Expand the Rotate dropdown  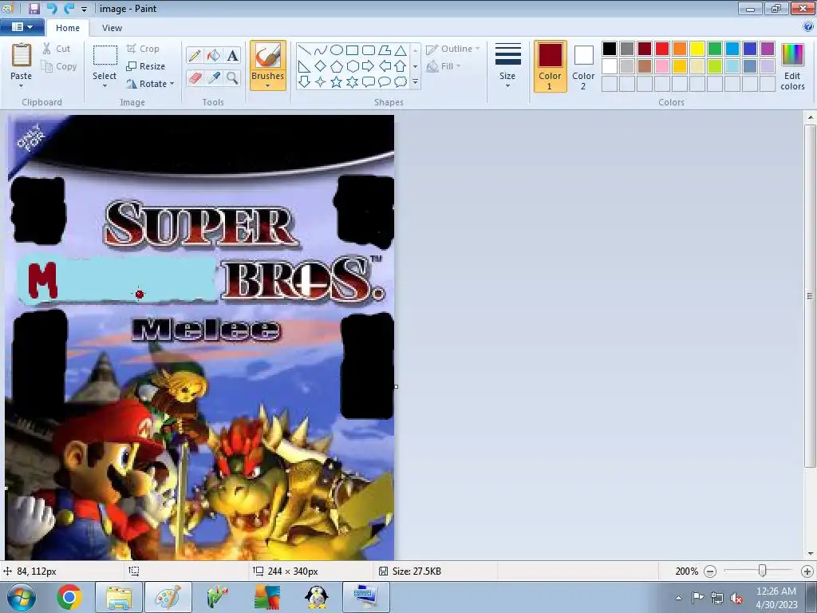pos(172,83)
